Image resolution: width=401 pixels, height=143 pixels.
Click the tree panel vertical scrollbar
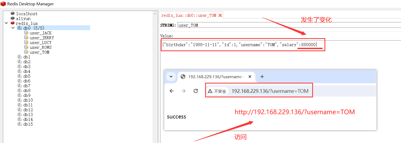[155, 77]
